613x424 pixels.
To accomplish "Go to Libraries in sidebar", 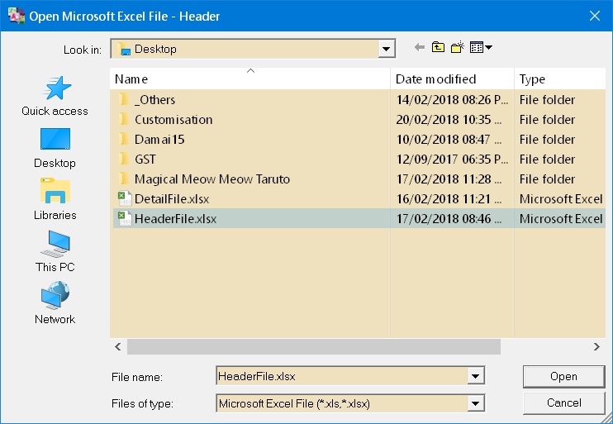I will point(55,199).
